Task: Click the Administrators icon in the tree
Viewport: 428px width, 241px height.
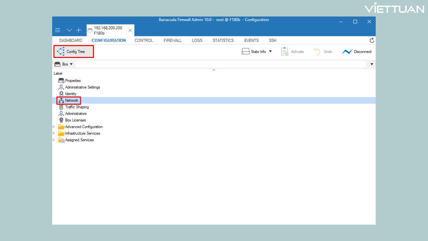Action: pyautogui.click(x=61, y=113)
